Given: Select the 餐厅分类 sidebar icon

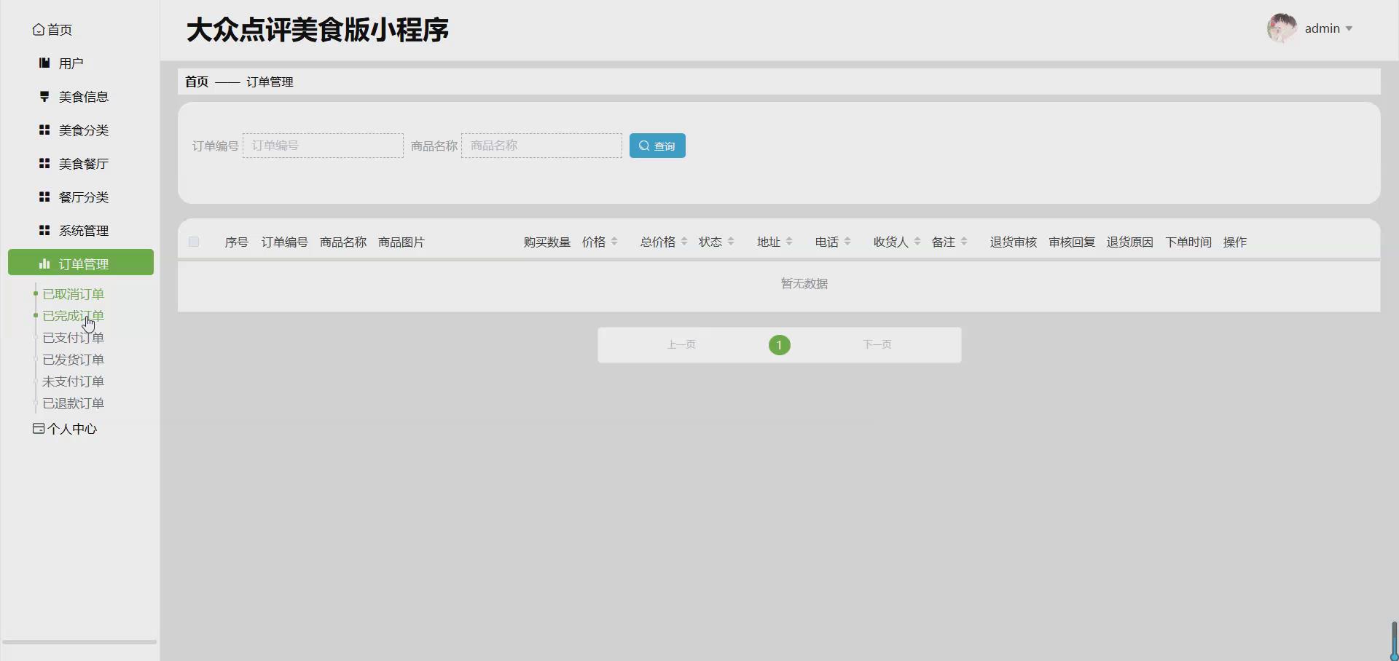Looking at the screenshot, I should pyautogui.click(x=44, y=197).
